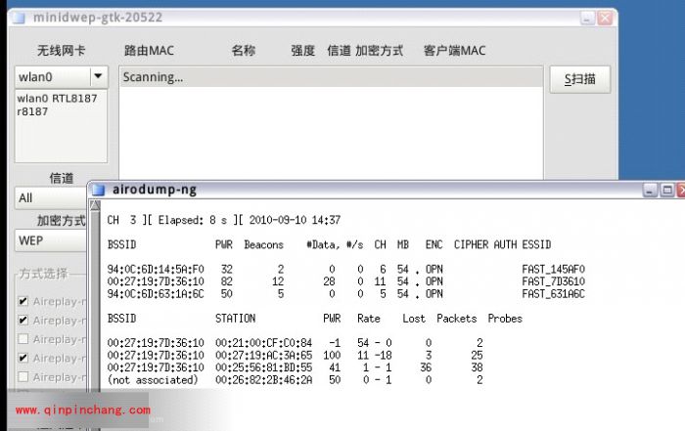Click BSSID 94:0C:6D:63:1A:6C in airodump-ng

point(156,294)
